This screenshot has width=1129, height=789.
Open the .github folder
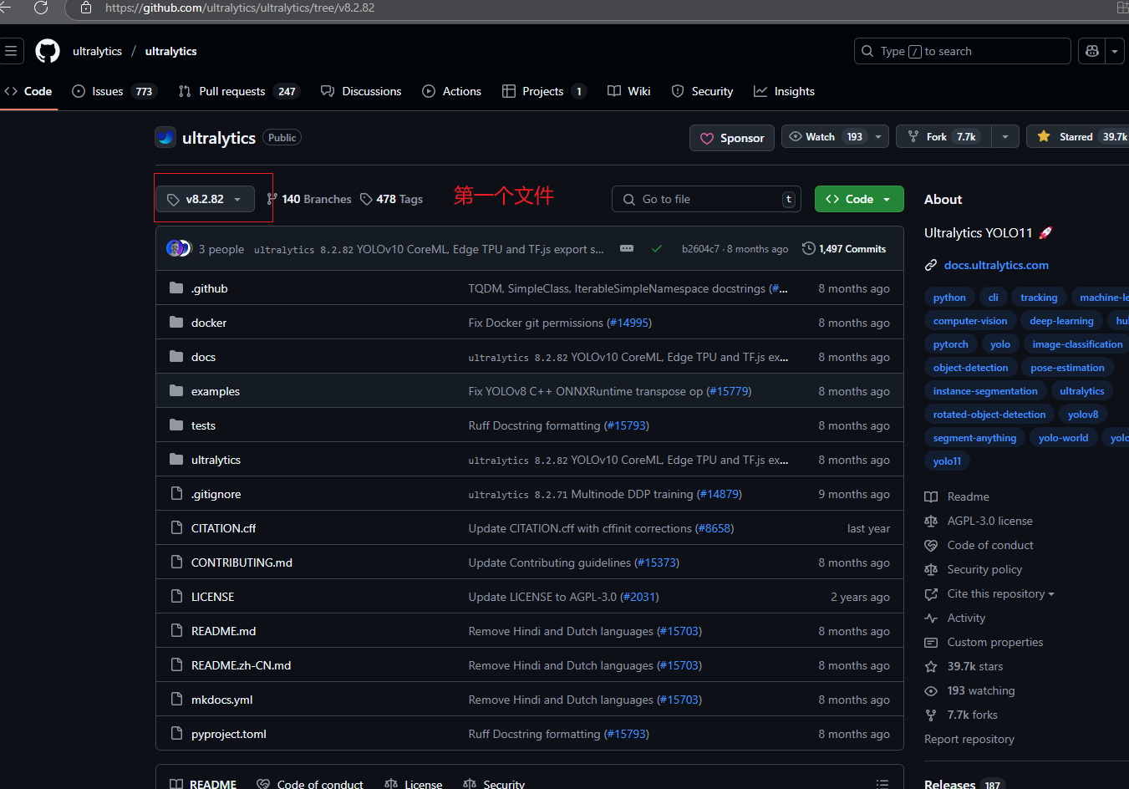click(x=209, y=288)
